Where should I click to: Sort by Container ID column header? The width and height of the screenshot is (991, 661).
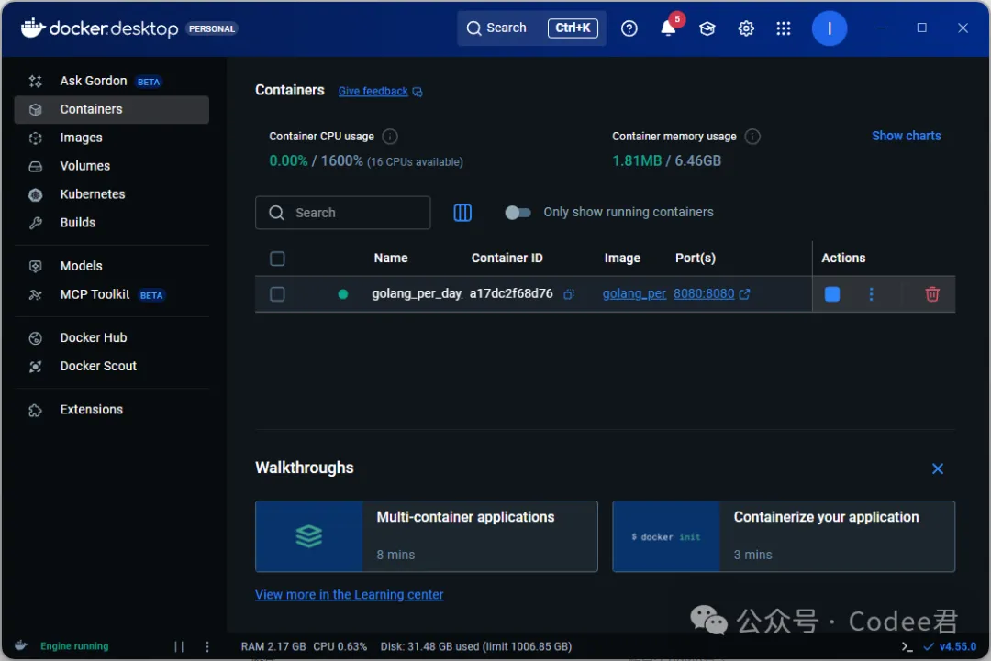[507, 259]
